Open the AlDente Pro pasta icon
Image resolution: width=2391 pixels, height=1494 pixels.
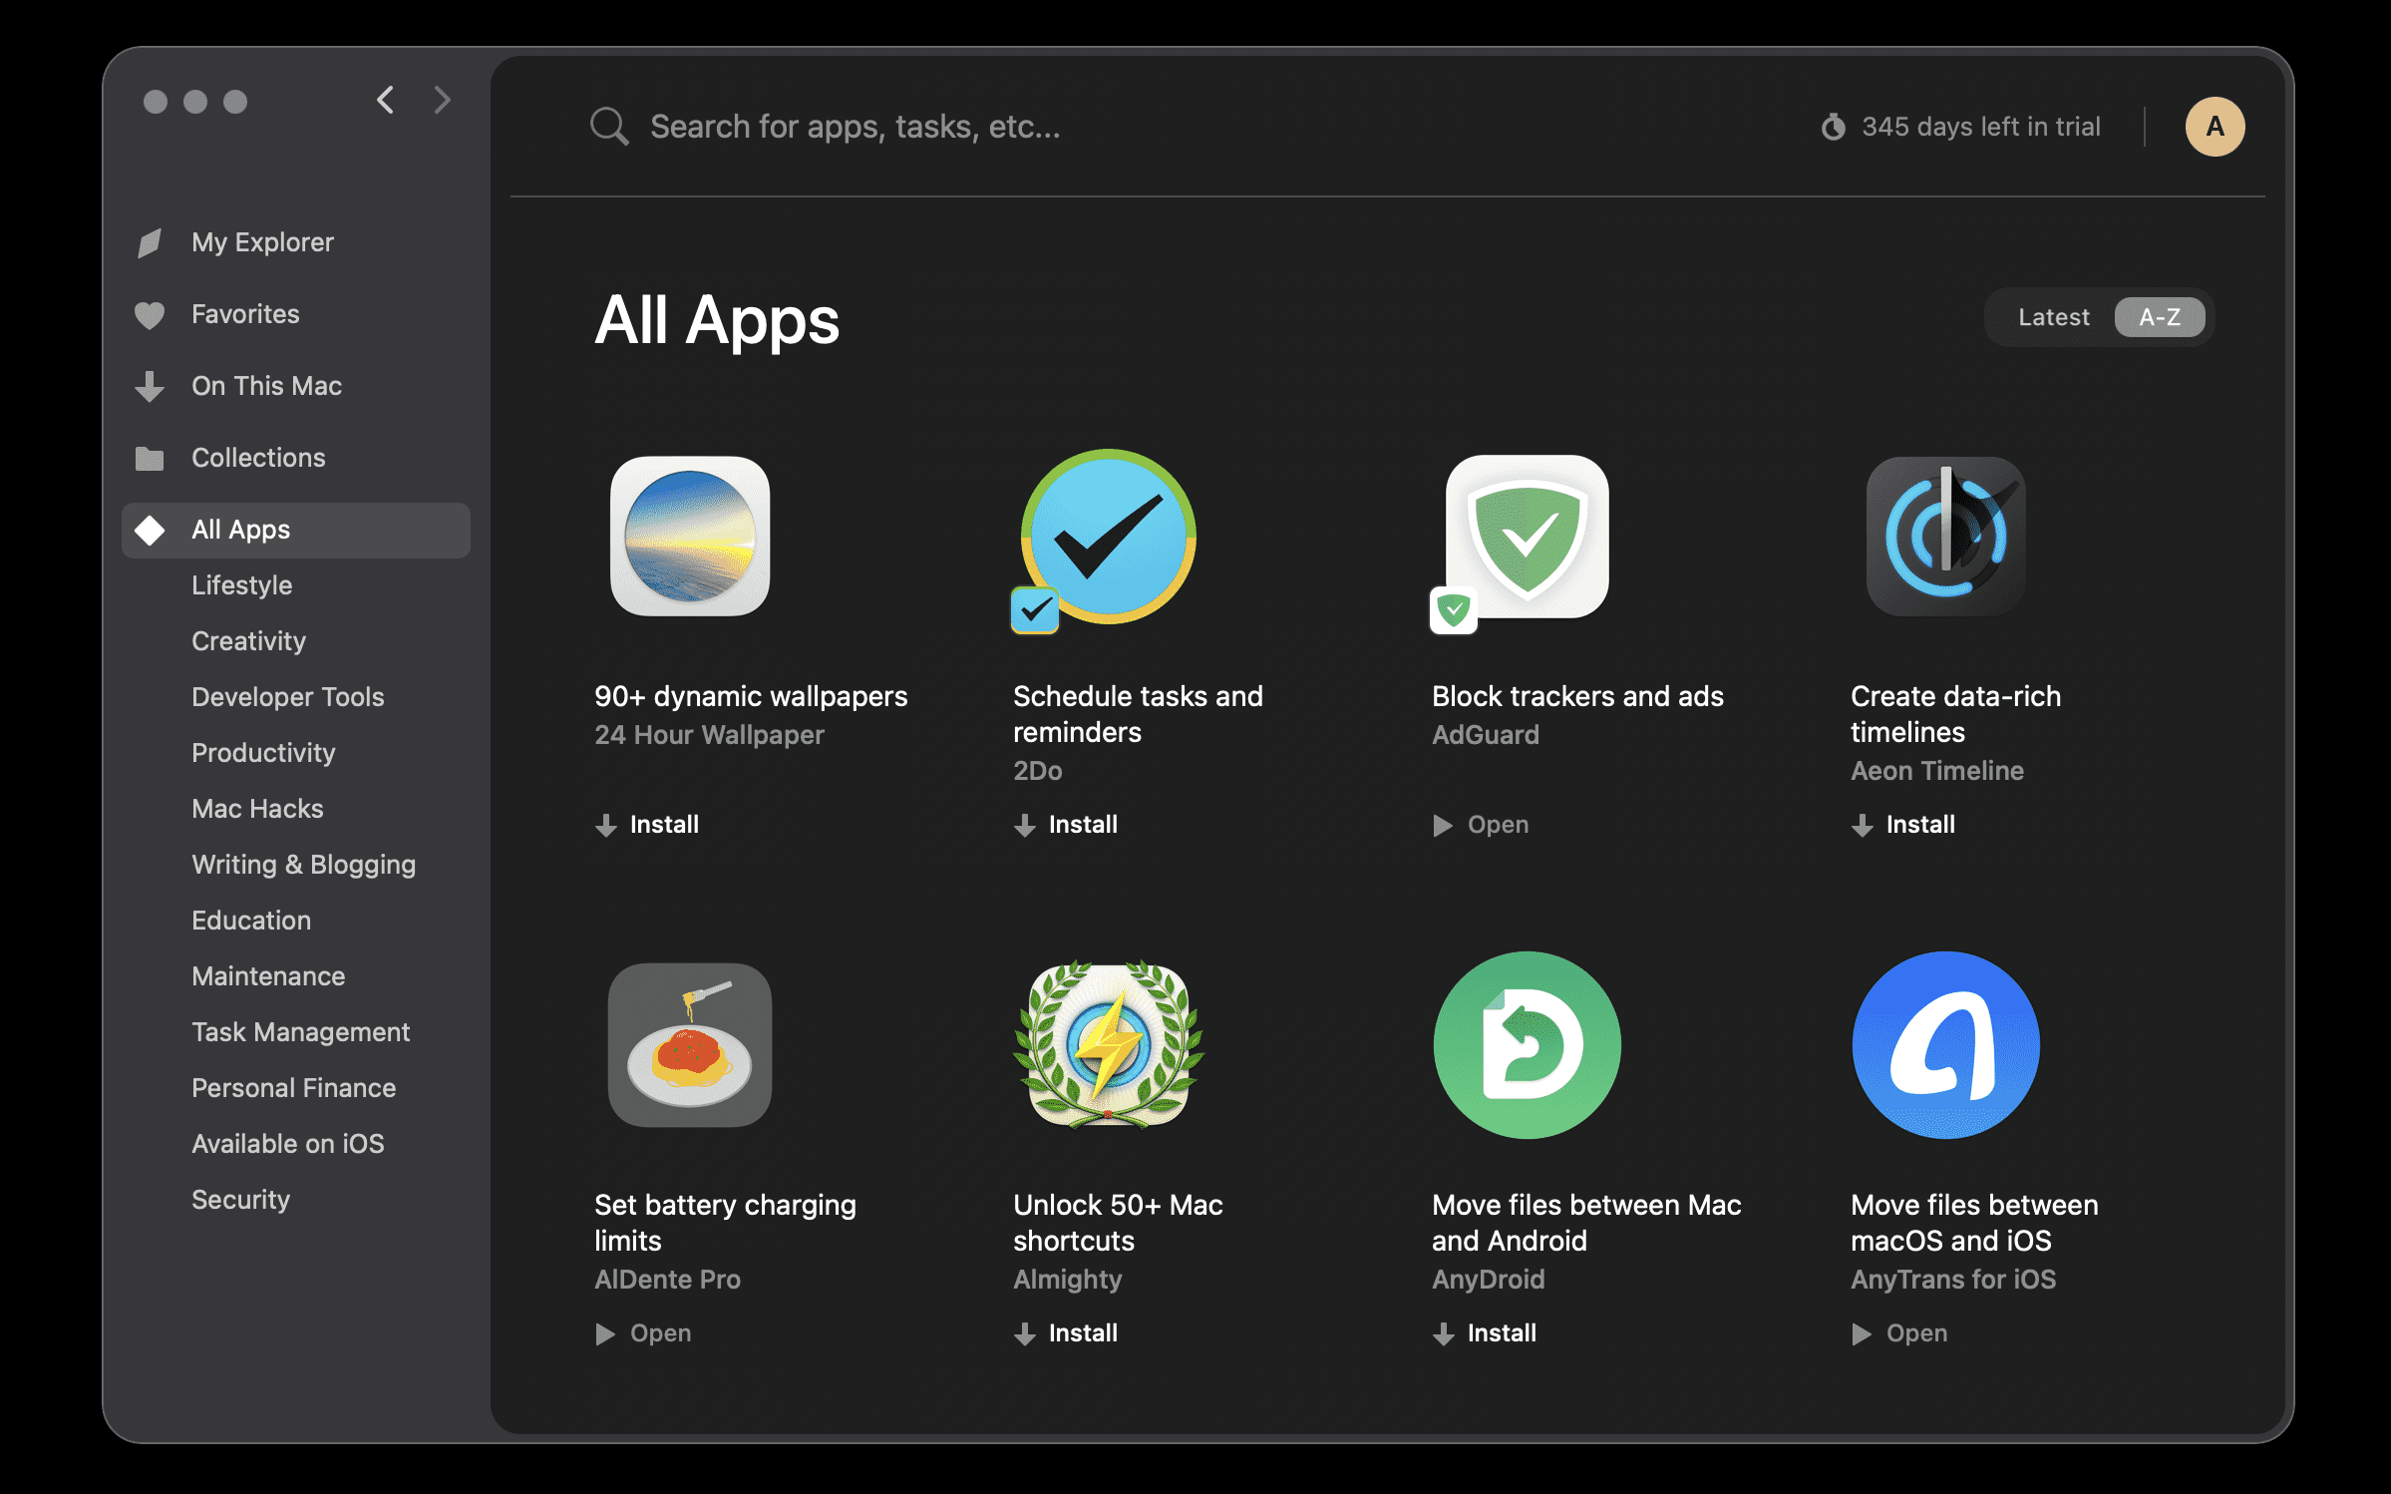tap(690, 1045)
